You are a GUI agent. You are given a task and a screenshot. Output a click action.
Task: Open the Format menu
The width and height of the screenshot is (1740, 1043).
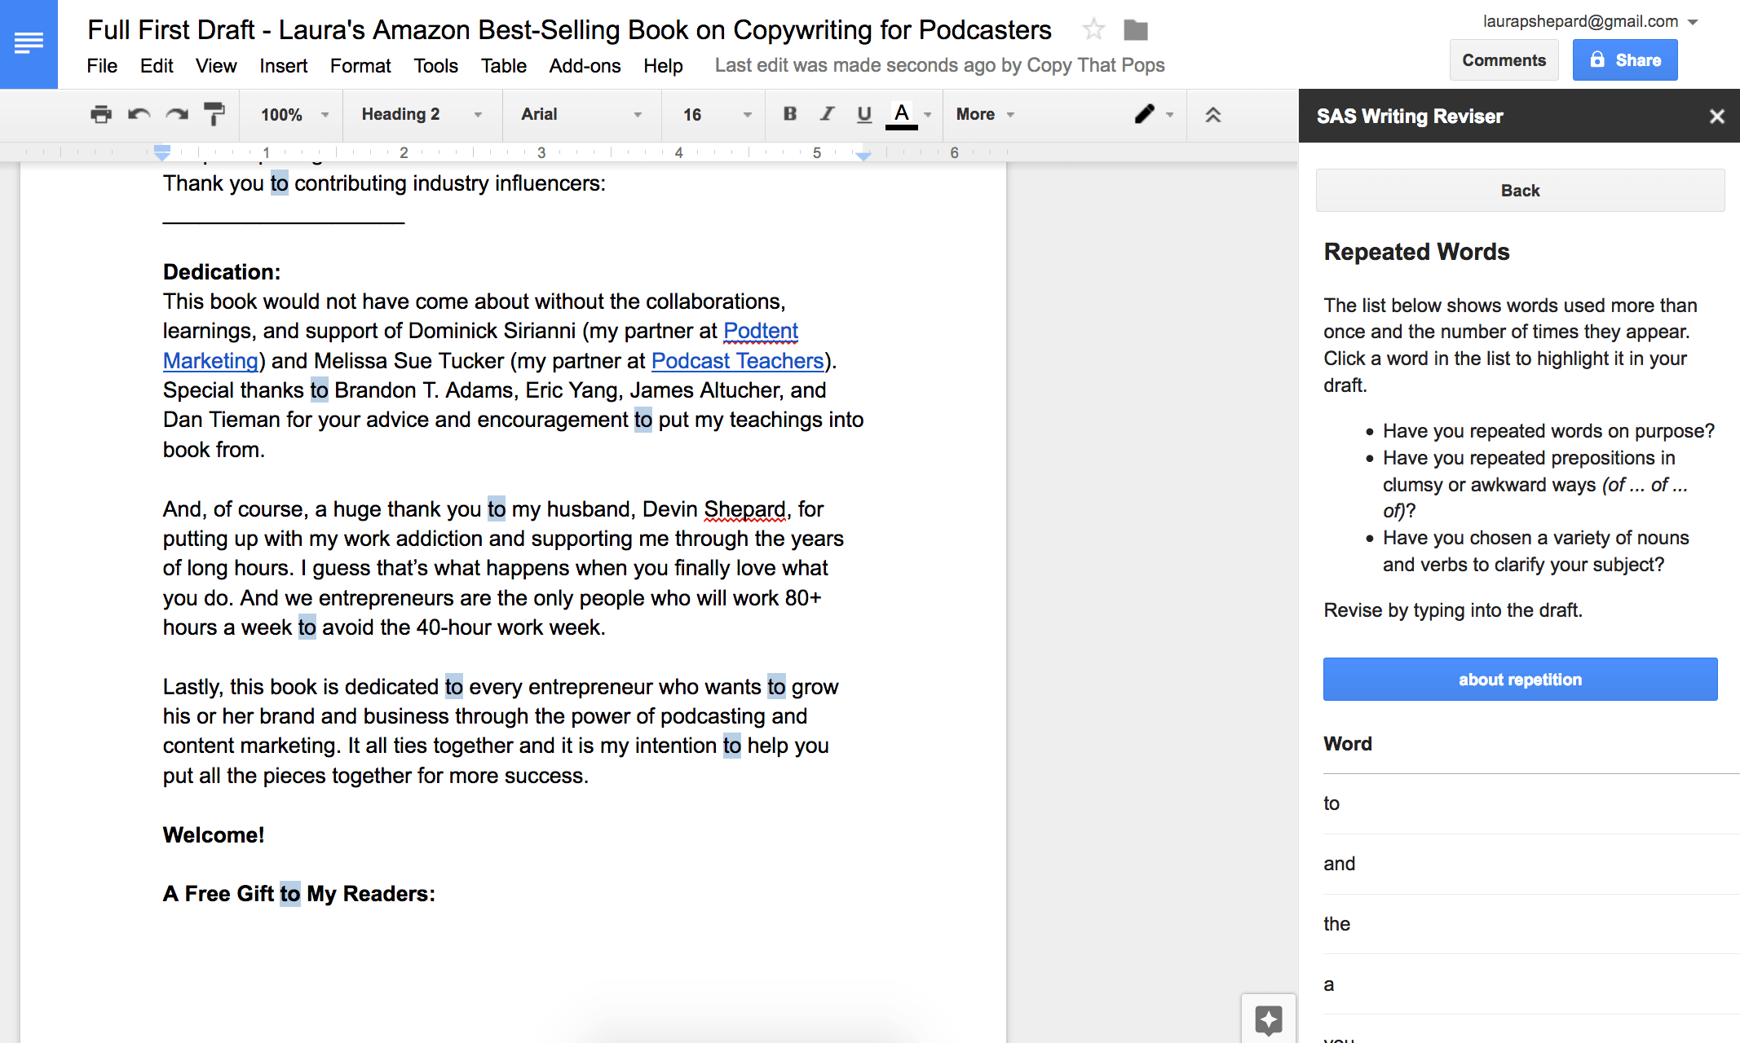click(x=360, y=66)
